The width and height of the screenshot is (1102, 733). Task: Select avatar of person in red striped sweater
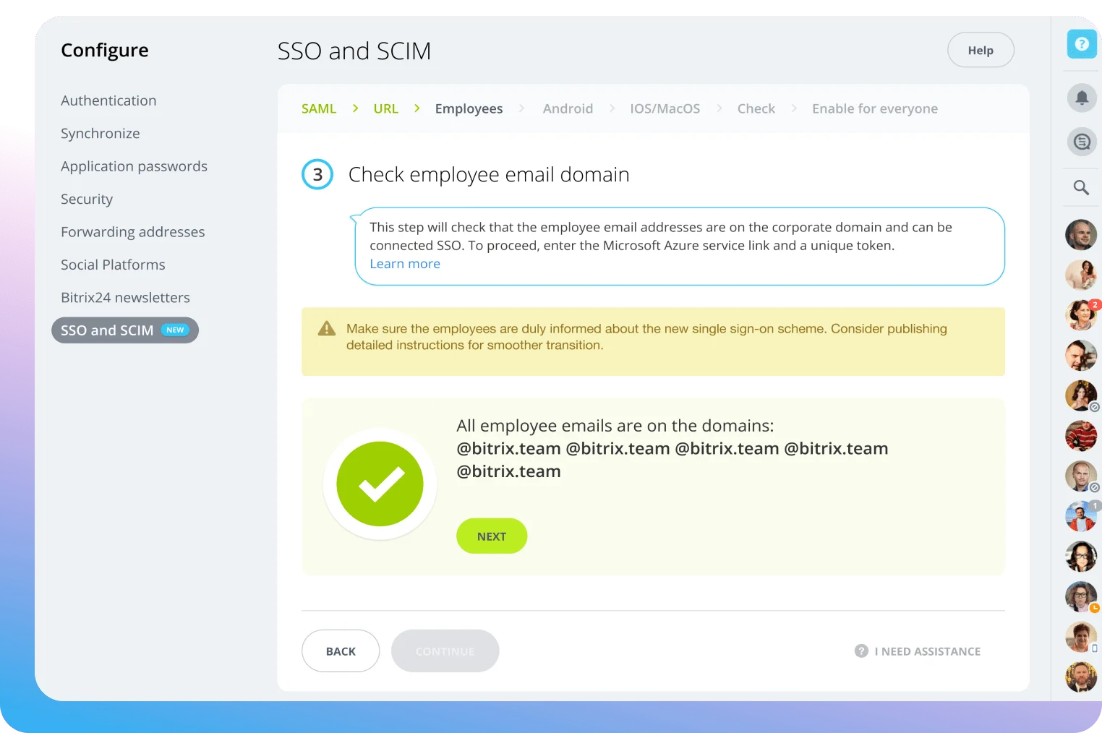1081,436
